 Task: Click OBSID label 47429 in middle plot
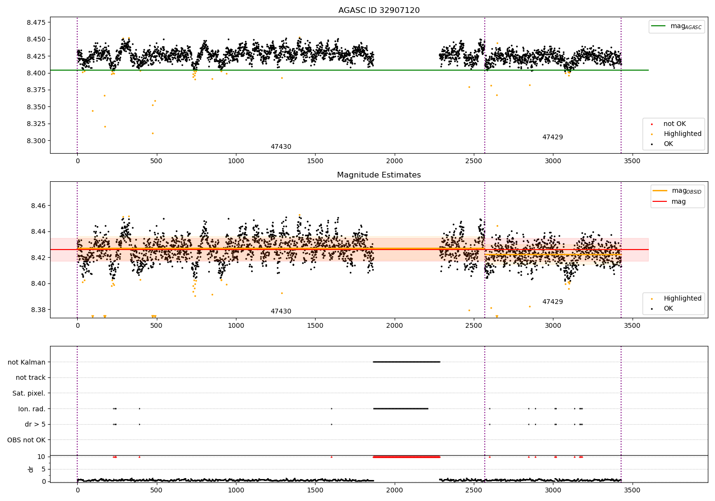(552, 302)
